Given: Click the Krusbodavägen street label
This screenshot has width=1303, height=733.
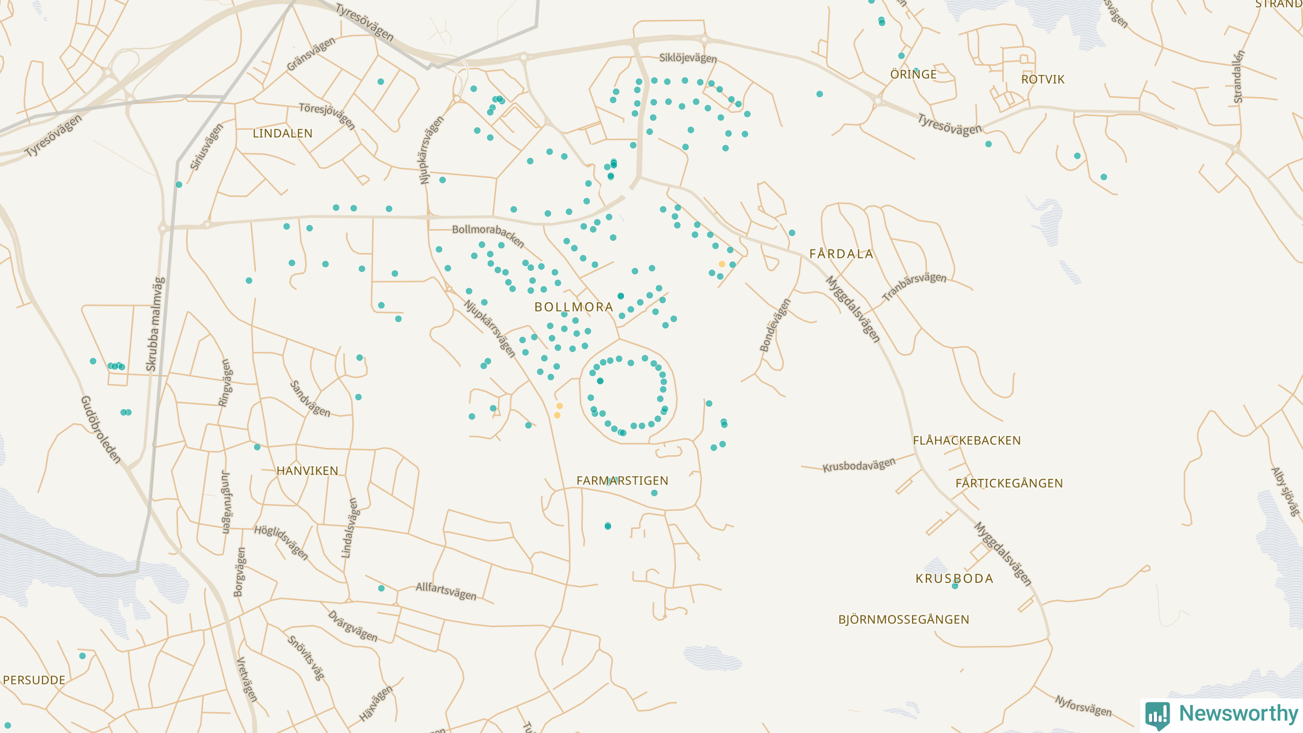Looking at the screenshot, I should pos(859,465).
